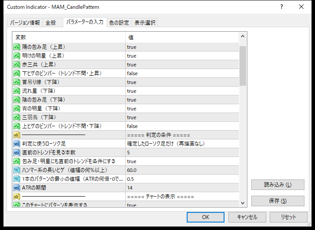Viewport: 315px width, 230px height.
Task: Click the icon beside 陰の包み足（下降）
Action: (x=17, y=100)
